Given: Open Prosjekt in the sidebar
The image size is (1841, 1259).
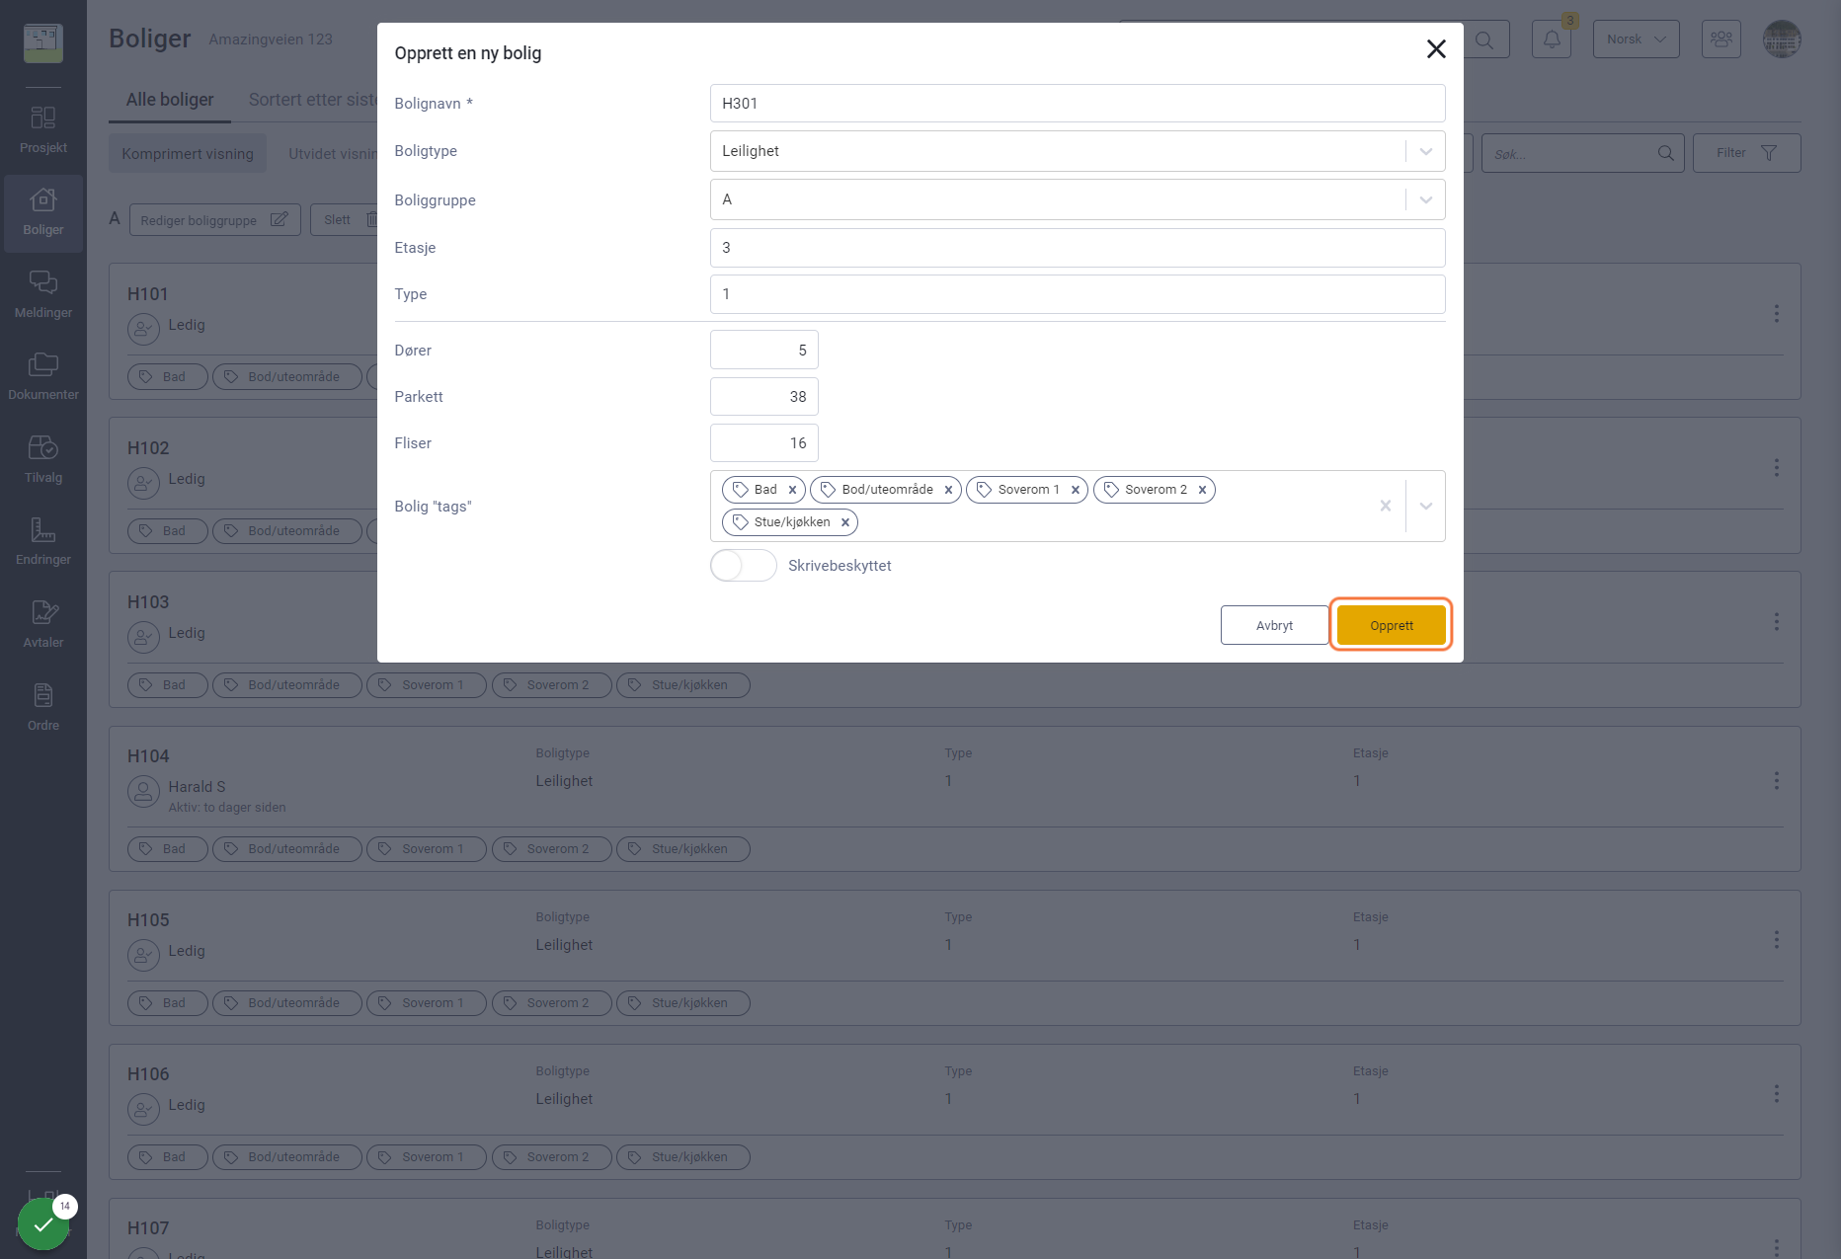Looking at the screenshot, I should click(x=43, y=130).
